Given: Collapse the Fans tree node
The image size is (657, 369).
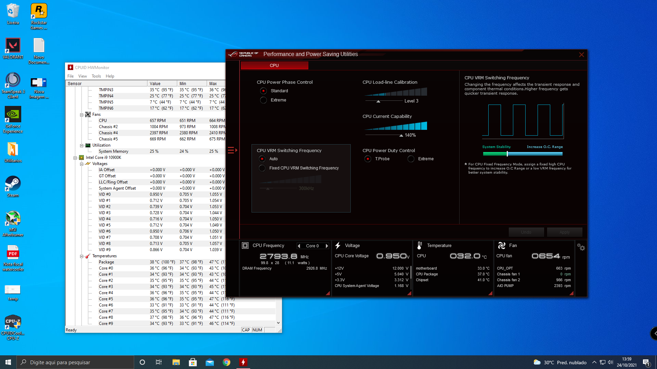Looking at the screenshot, I should [x=81, y=115].
